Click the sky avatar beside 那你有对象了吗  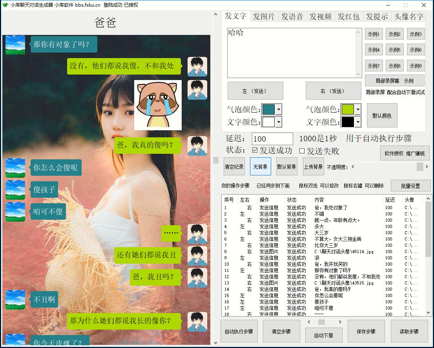pos(15,45)
